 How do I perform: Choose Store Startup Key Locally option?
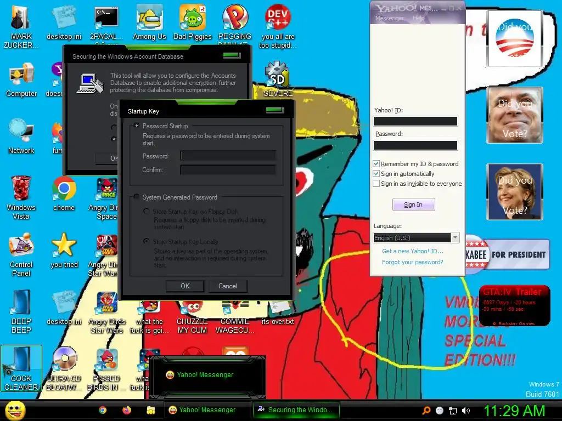[x=146, y=241]
